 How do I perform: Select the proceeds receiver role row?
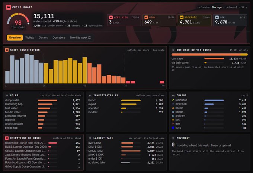pos(42,116)
